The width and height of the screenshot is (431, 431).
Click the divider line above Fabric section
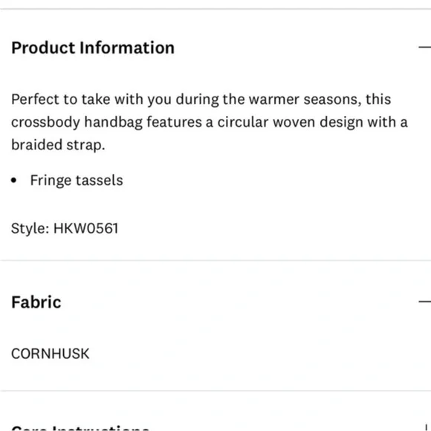click(215, 260)
